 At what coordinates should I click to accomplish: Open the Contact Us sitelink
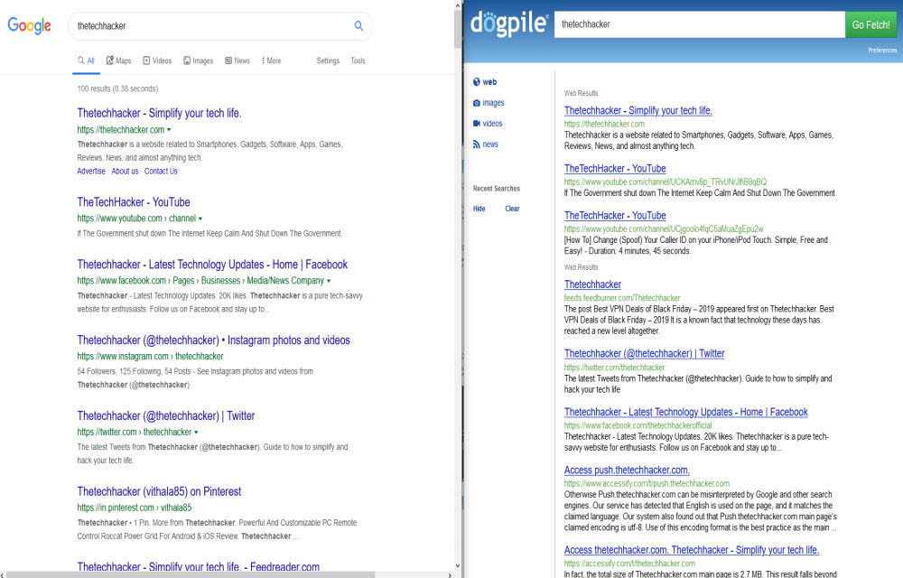click(x=161, y=171)
